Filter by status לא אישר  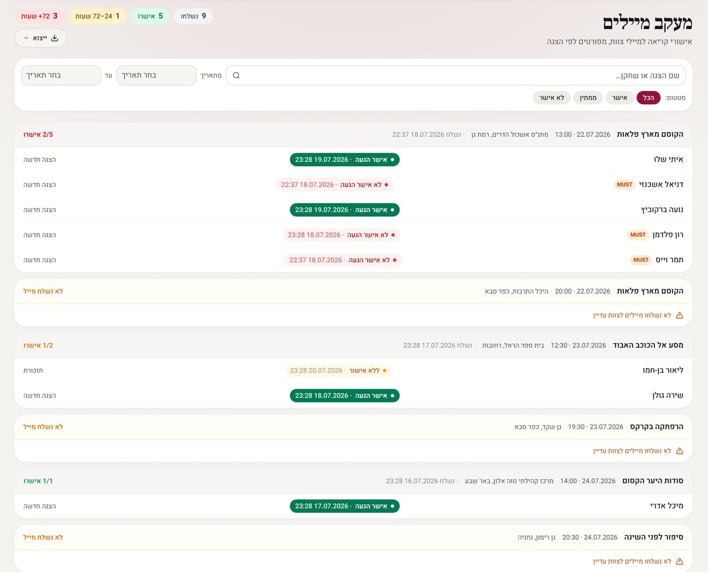coord(552,98)
